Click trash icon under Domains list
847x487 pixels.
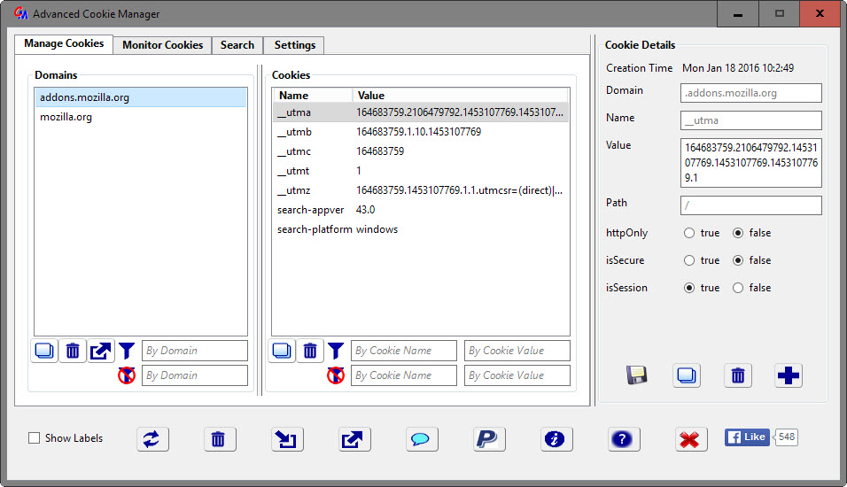73,351
